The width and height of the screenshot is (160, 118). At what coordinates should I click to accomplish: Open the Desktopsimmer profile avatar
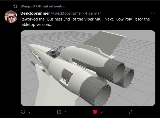coord(11,17)
